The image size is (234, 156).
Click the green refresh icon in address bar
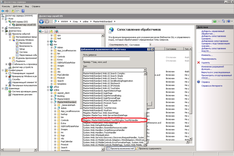click(215, 22)
